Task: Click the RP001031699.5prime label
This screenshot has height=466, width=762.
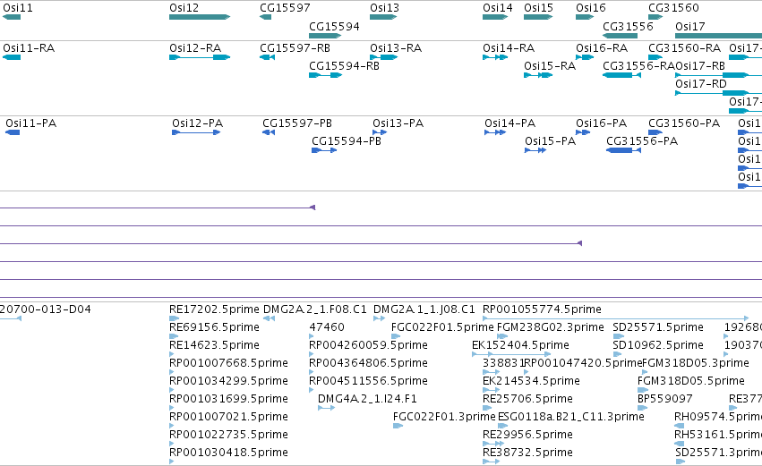Action: [x=228, y=399]
